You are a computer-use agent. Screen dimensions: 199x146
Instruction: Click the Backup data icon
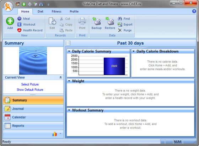coord(97,21)
